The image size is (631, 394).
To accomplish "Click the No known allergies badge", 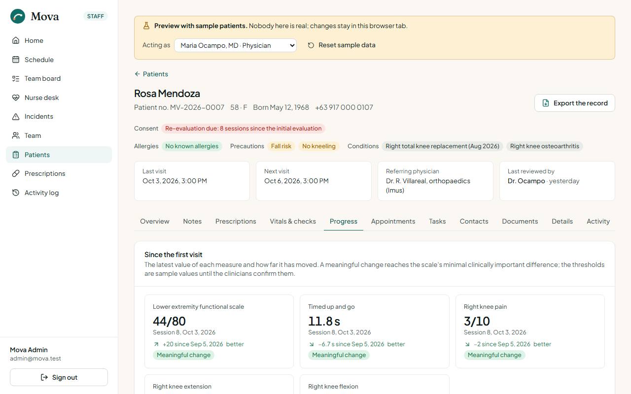I will coord(192,146).
